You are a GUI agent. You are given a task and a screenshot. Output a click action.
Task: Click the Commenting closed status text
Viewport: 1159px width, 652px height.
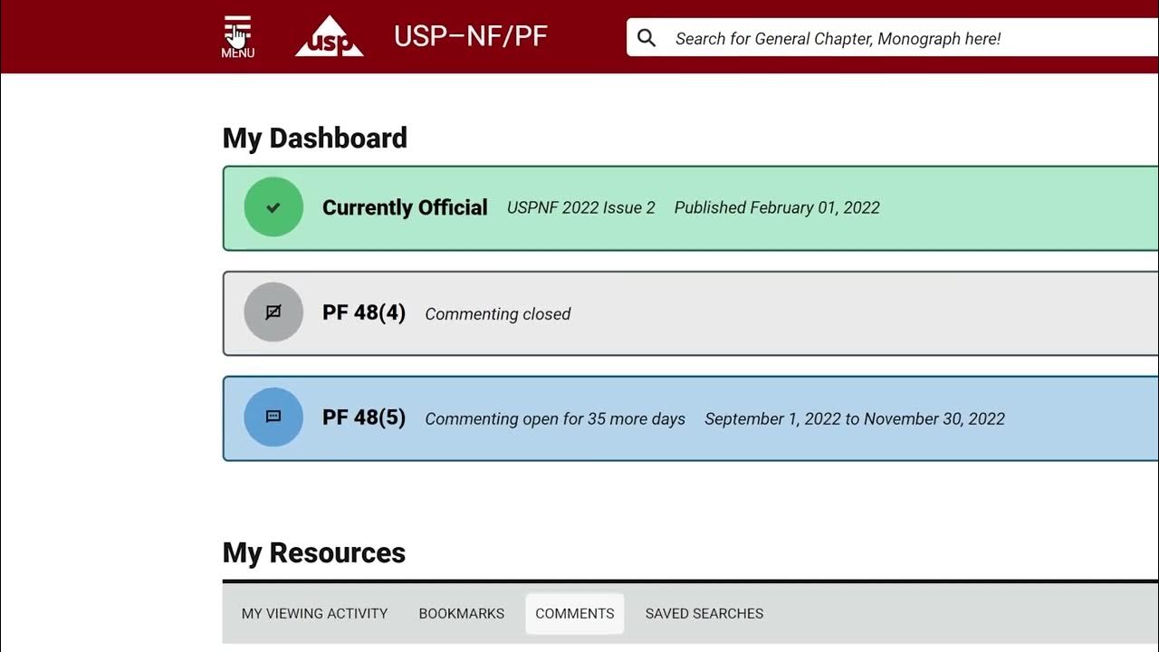tap(498, 314)
